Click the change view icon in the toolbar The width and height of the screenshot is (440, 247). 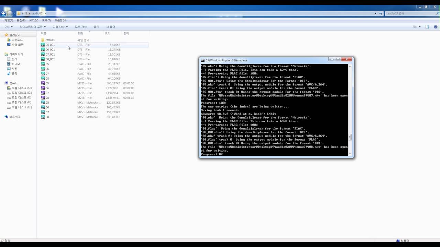(x=415, y=27)
